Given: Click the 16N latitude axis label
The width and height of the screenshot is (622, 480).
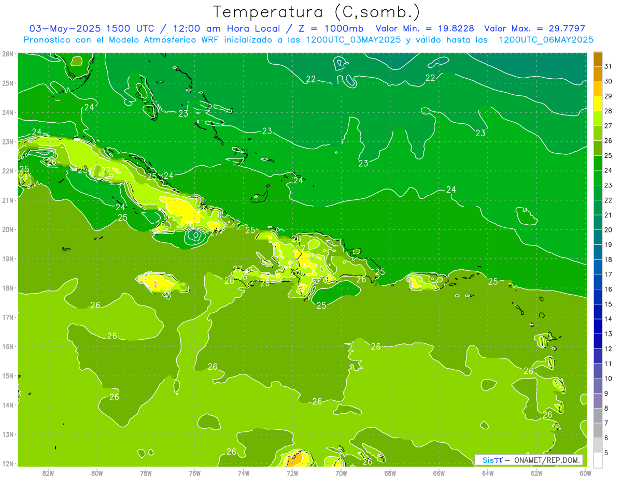Looking at the screenshot, I should click(7, 346).
